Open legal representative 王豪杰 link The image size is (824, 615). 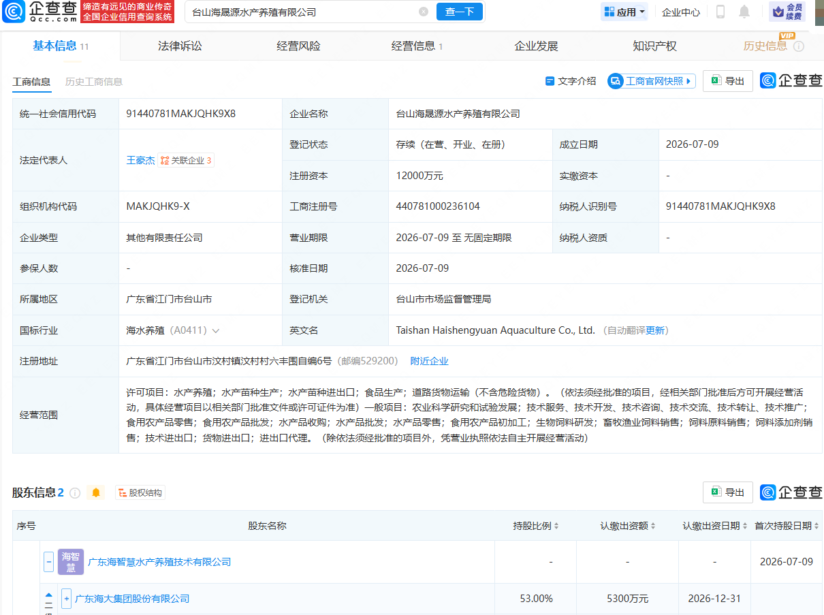point(140,161)
